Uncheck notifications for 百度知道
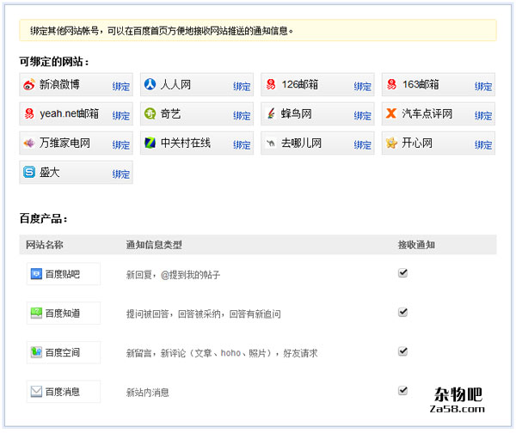This screenshot has width=516, height=433. (402, 312)
